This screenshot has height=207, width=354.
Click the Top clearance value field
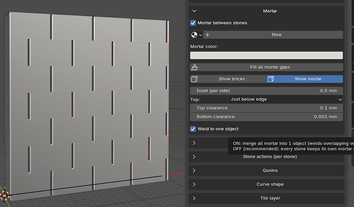tap(266, 108)
